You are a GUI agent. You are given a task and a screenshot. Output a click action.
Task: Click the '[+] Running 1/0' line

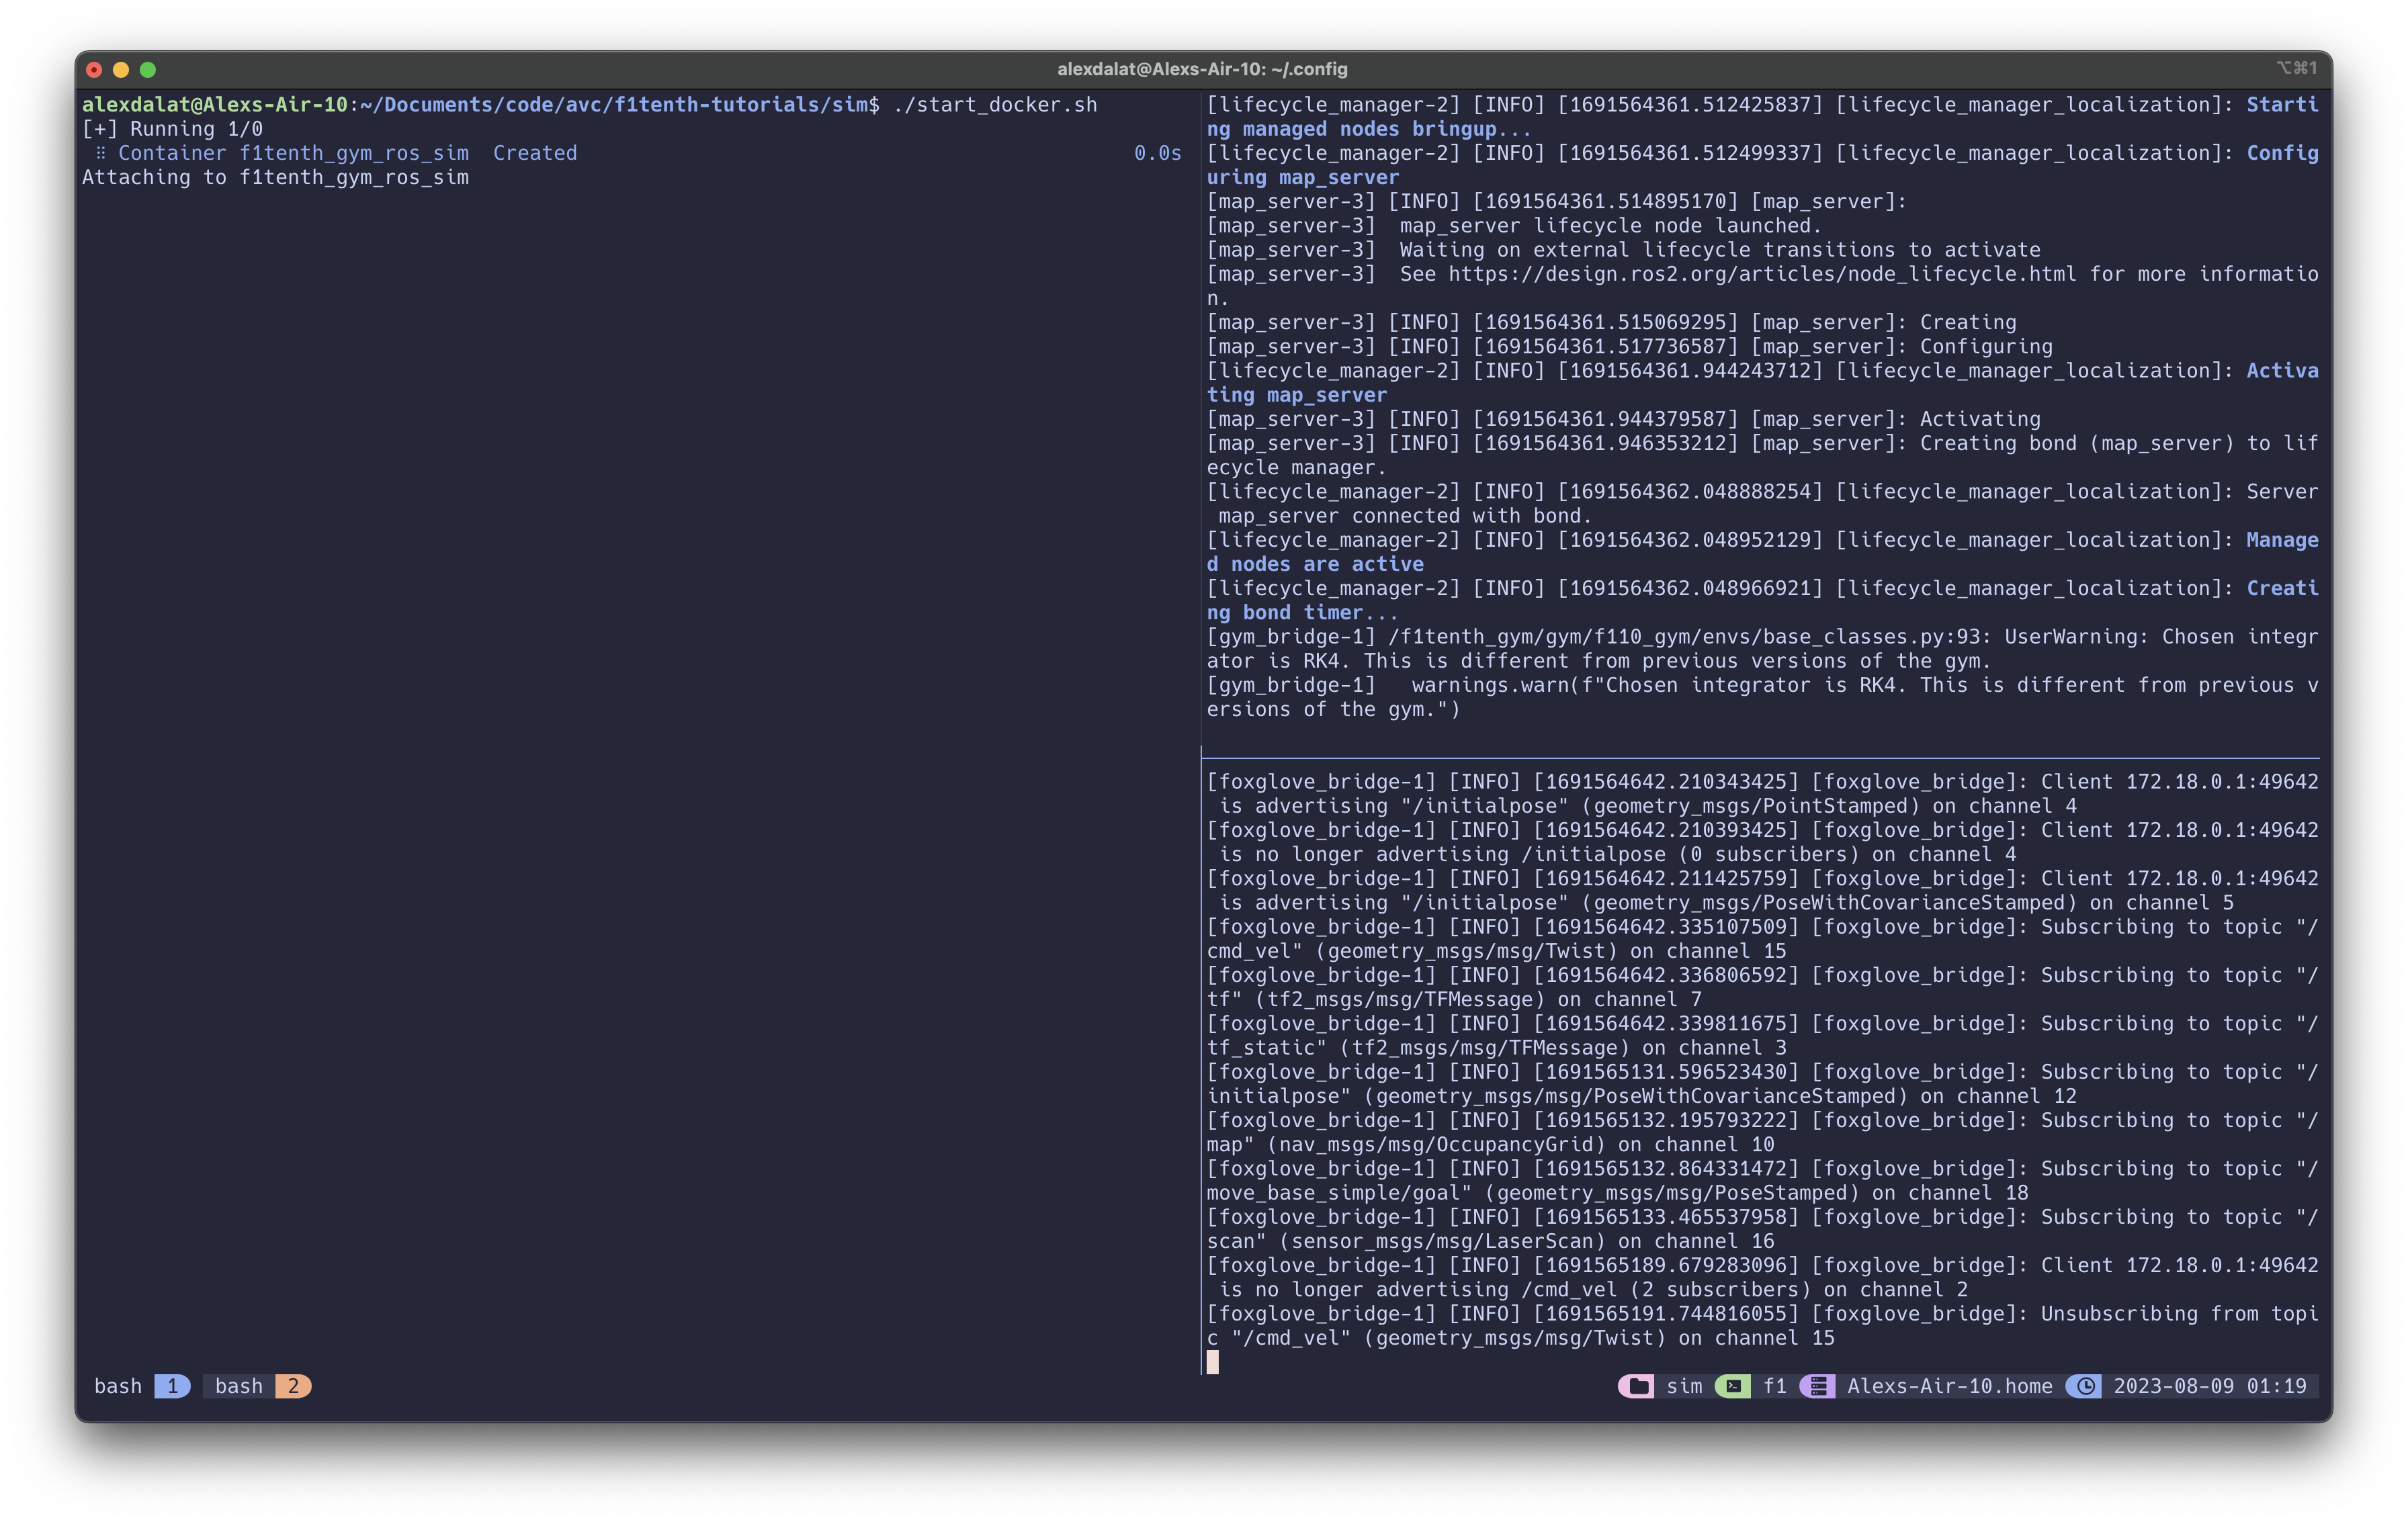pyautogui.click(x=172, y=129)
